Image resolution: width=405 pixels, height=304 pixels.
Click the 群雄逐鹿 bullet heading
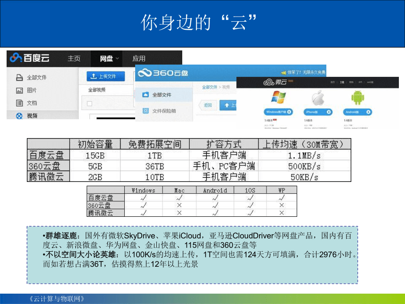click(61, 236)
